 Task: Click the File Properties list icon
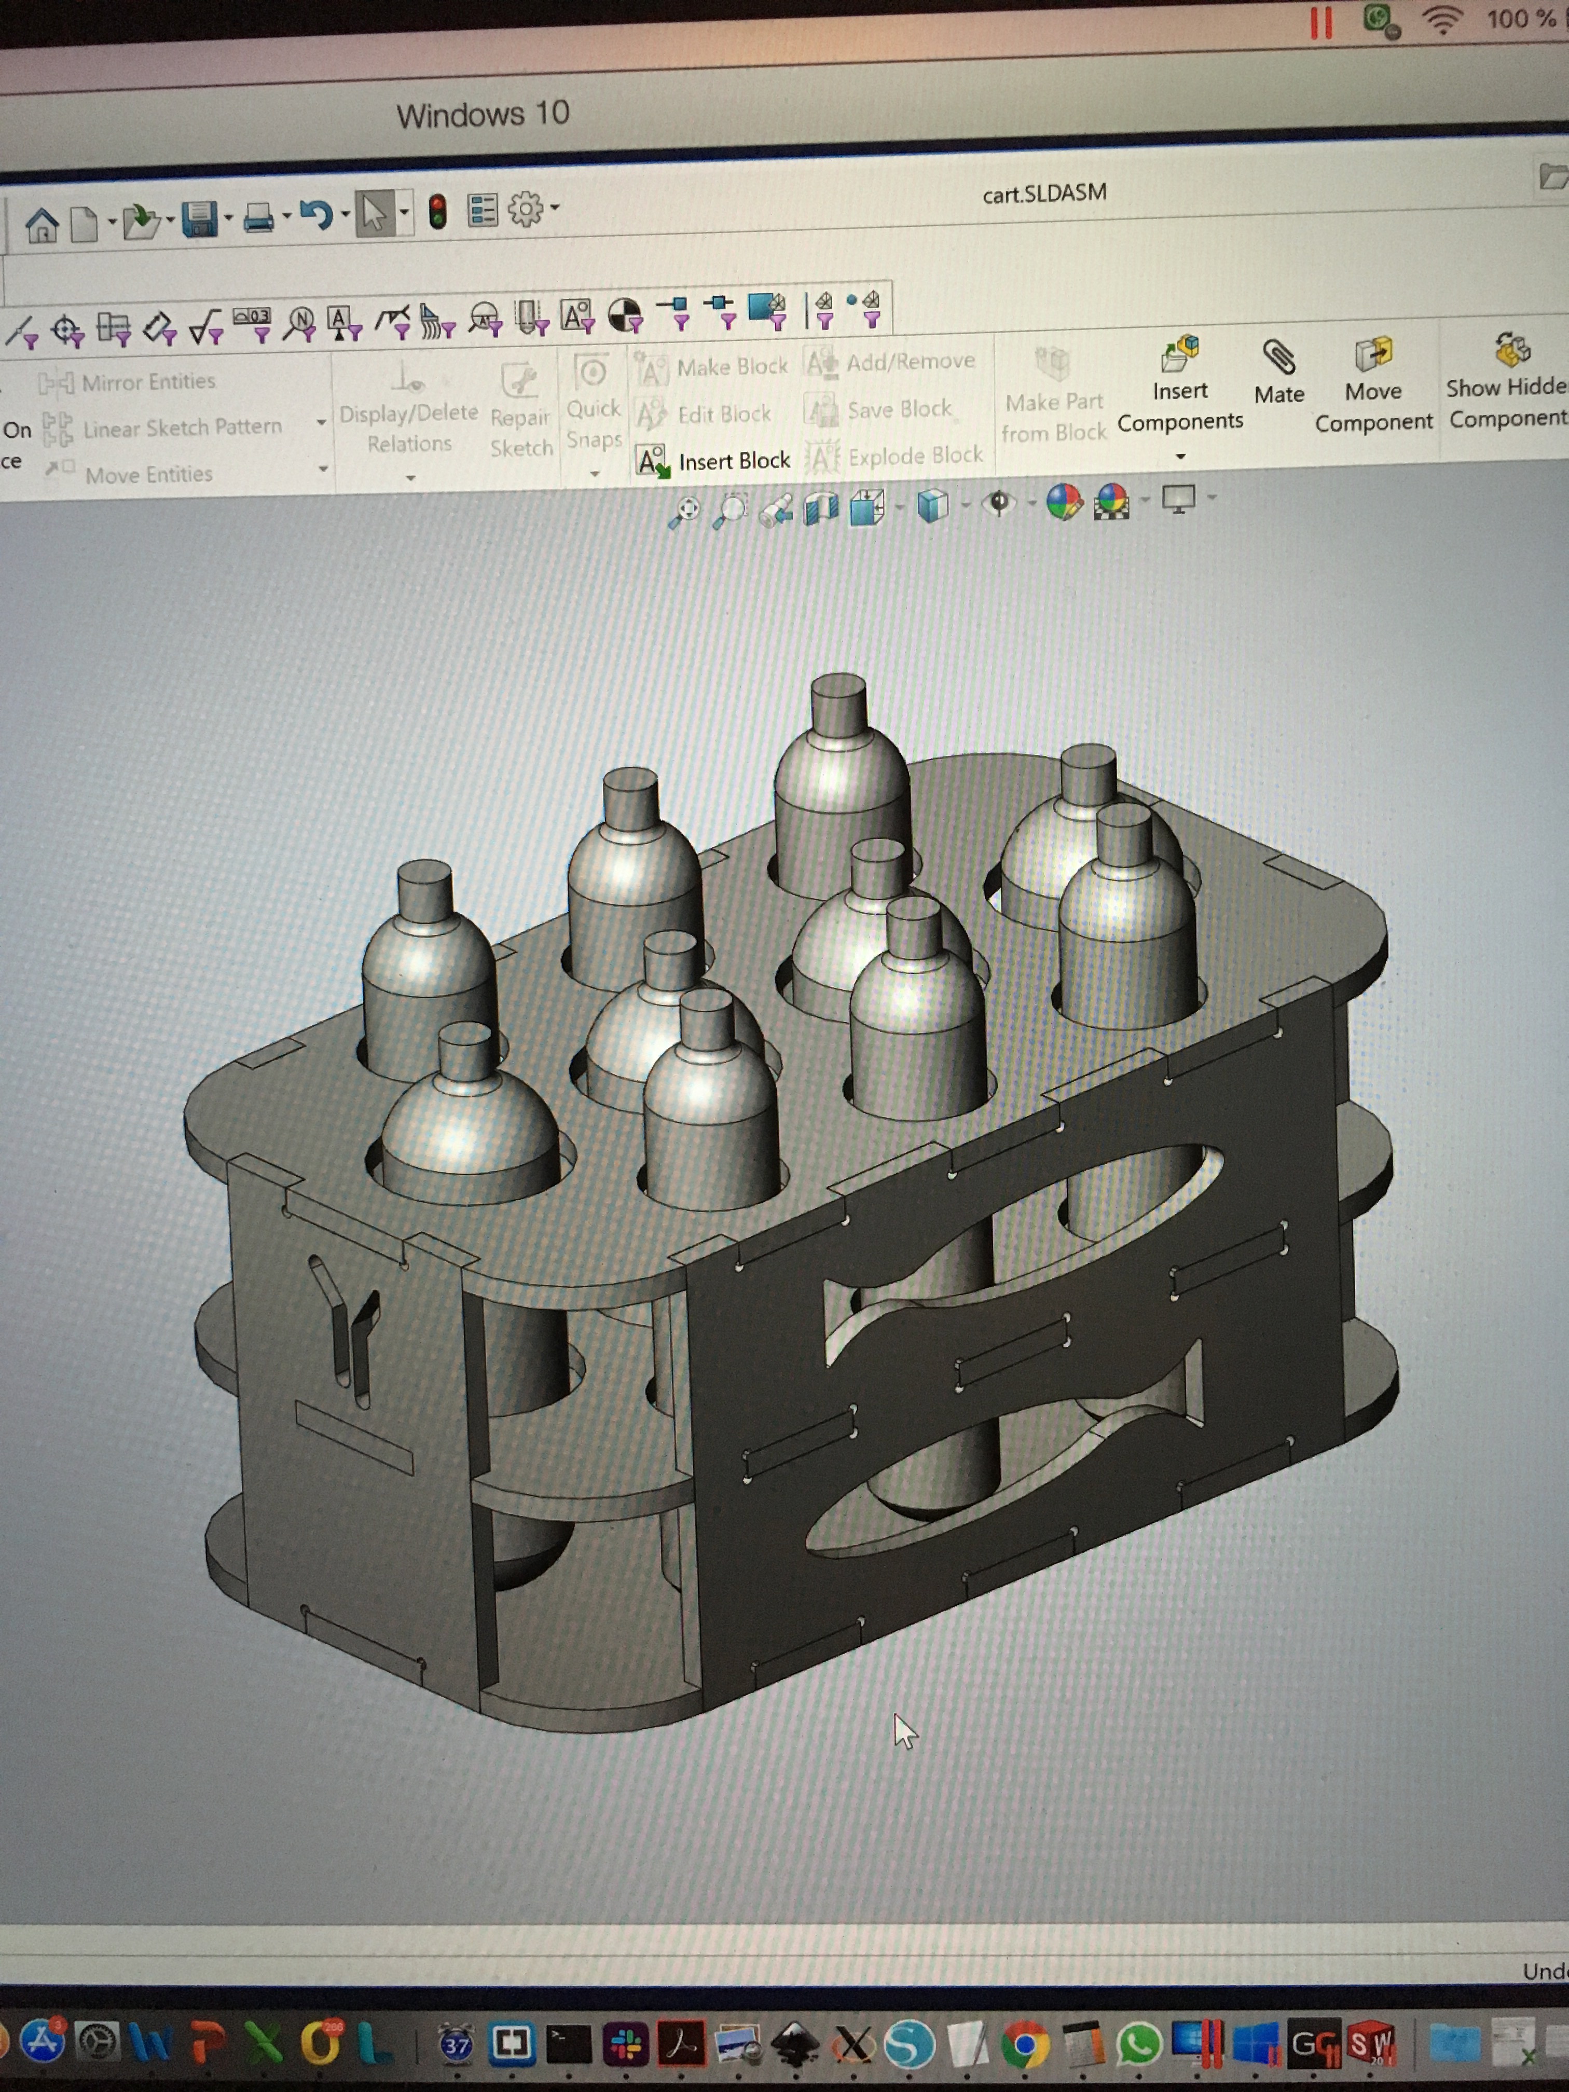[x=483, y=210]
